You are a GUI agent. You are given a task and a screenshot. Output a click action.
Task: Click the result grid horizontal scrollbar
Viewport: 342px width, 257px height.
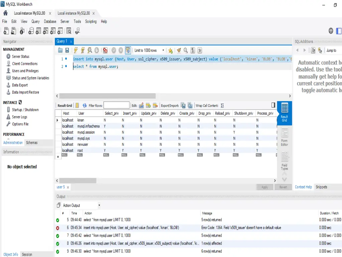[x=77, y=180]
